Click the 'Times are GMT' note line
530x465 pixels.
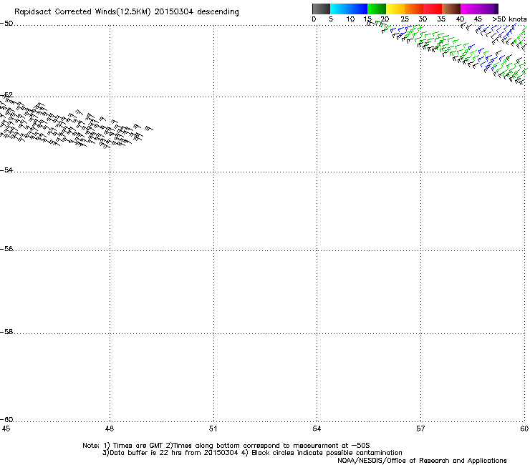pos(226,446)
